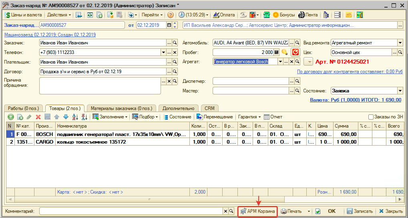Image resolution: width=408 pixels, height=218 pixels.
Task: Click the Записать save button
Action: pos(360,211)
